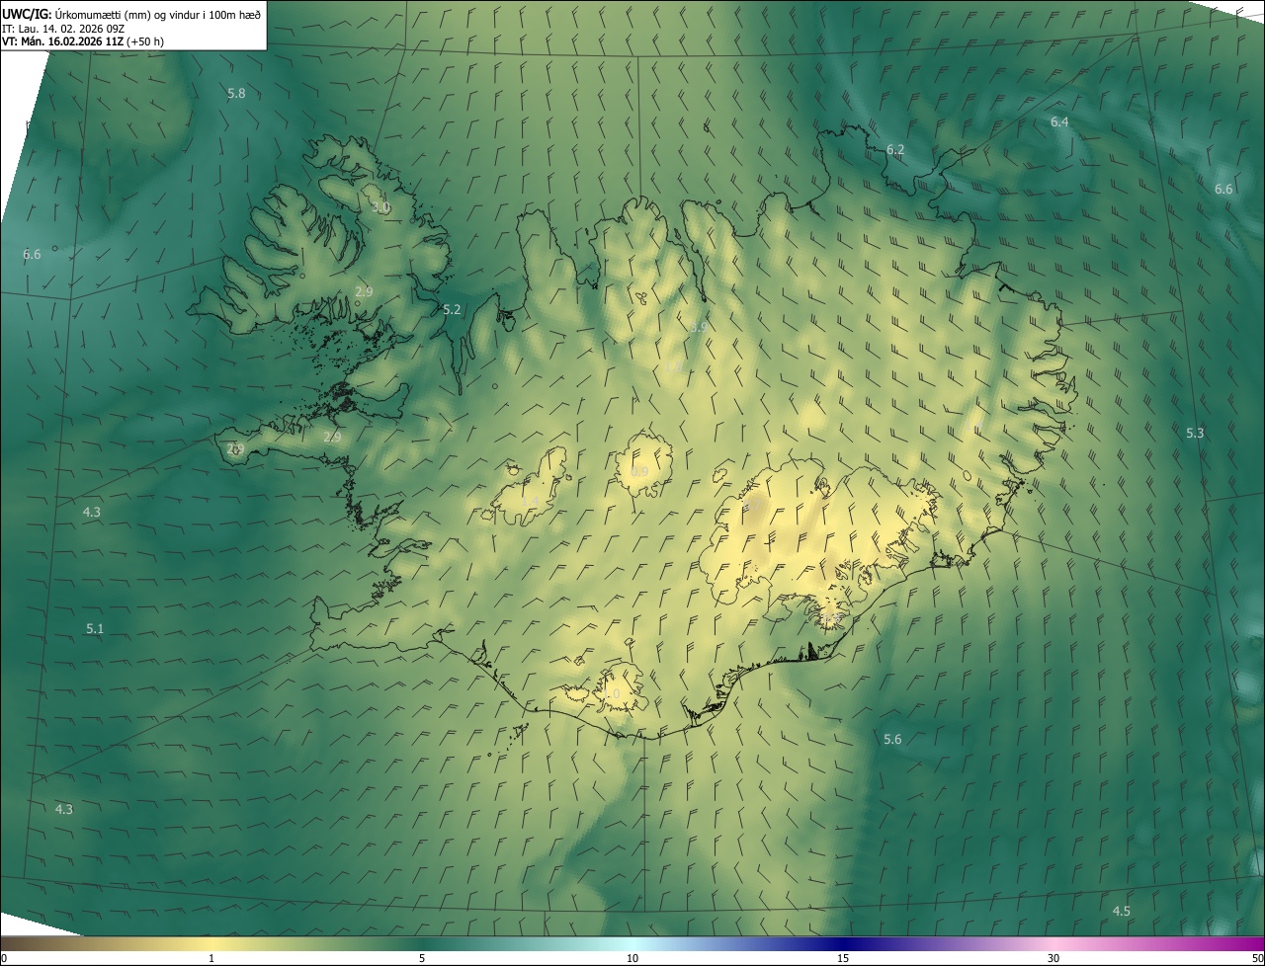Image resolution: width=1265 pixels, height=966 pixels.
Task: Click the color scale tick label "0"
Action: pos(4,958)
